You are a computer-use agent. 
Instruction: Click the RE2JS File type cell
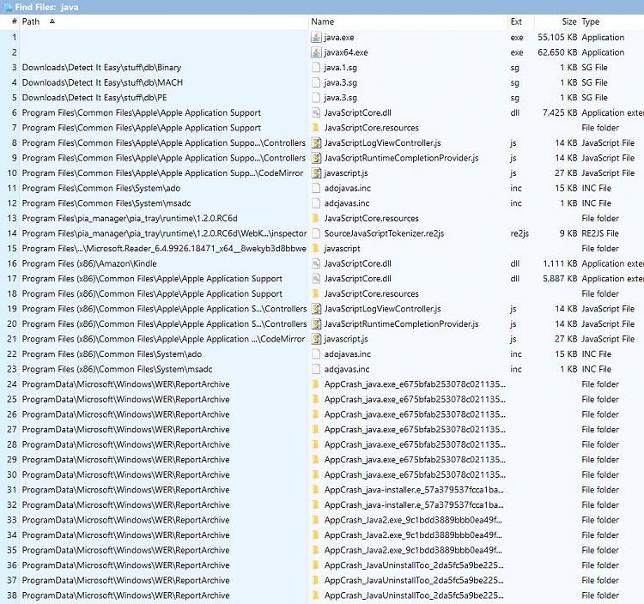[x=600, y=233]
